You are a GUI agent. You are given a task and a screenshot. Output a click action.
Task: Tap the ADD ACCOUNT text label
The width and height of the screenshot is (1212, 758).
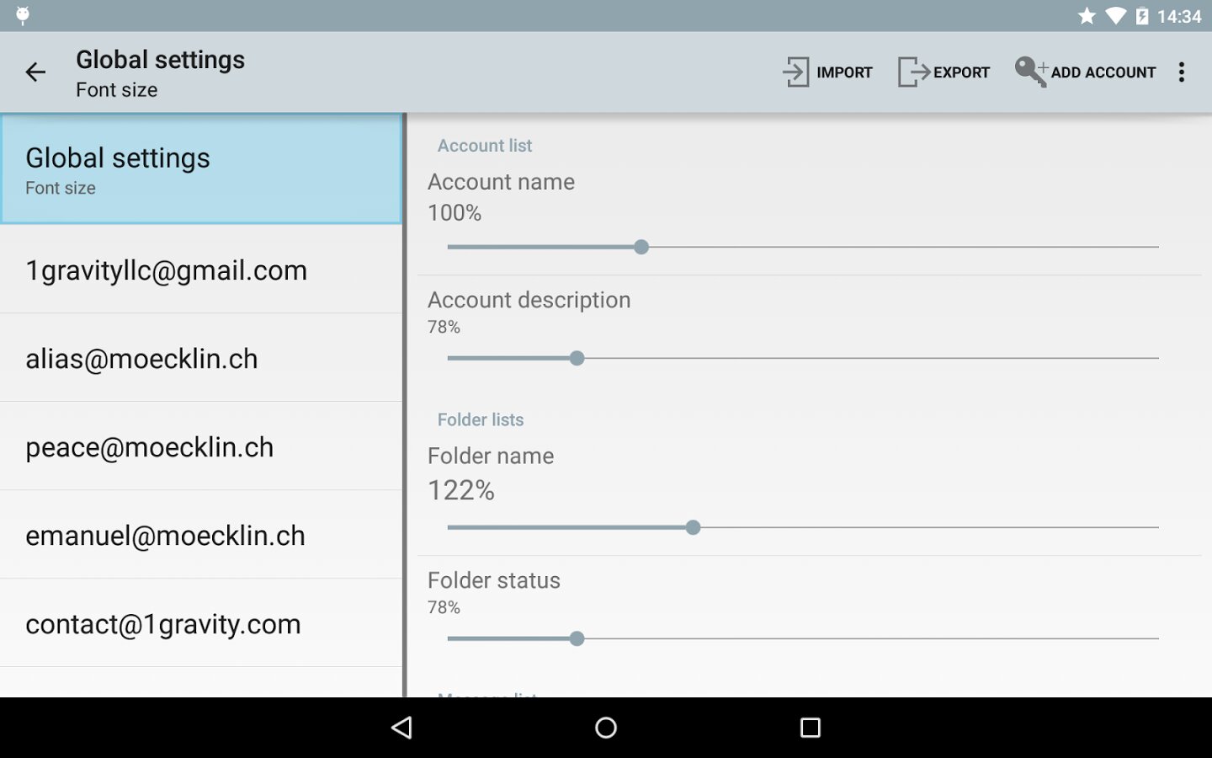[x=1103, y=72]
